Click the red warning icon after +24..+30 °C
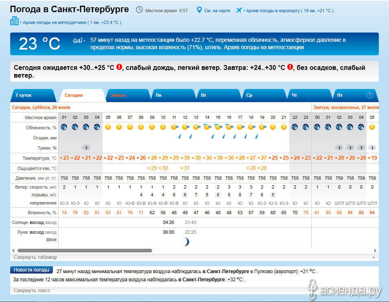The image size is (389, 302). point(290,67)
